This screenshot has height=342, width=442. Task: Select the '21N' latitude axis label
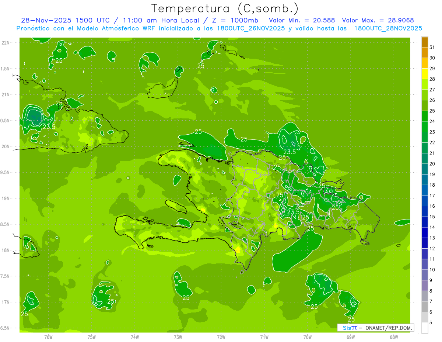coord(5,94)
